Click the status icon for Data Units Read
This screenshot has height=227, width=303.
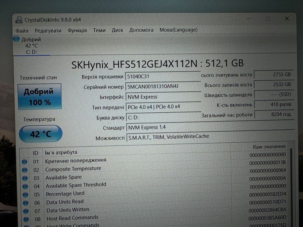click(x=26, y=203)
